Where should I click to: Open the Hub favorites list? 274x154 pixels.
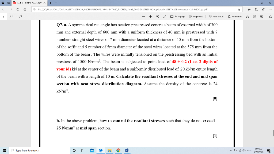click(249, 9)
